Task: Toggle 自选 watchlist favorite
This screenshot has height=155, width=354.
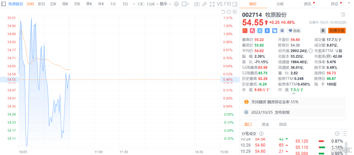Action: (294, 31)
